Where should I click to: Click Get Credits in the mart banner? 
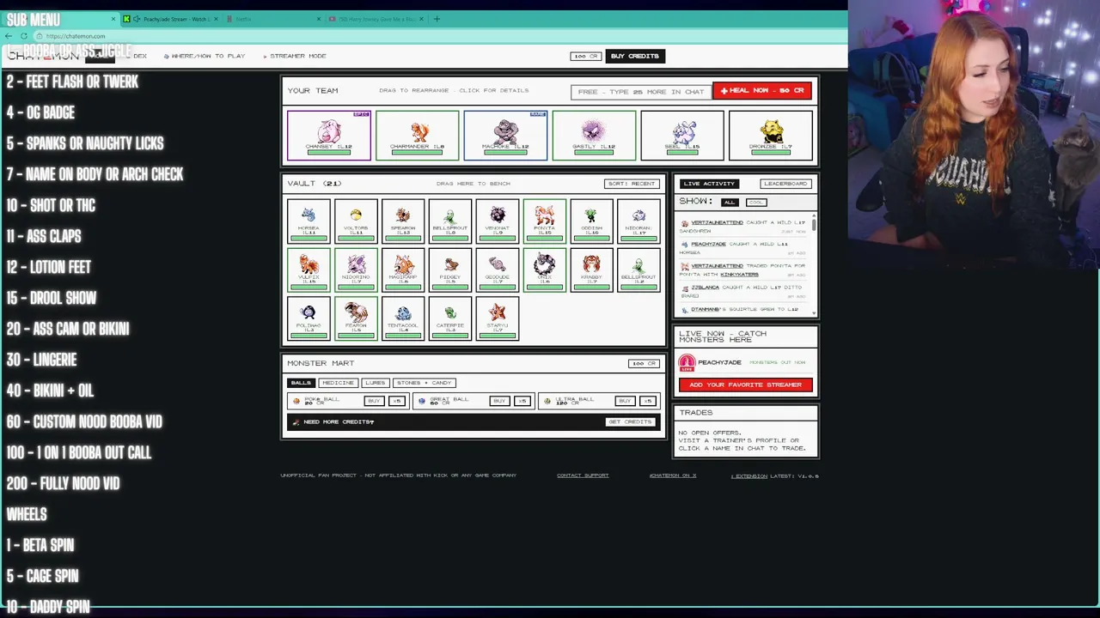click(x=630, y=421)
